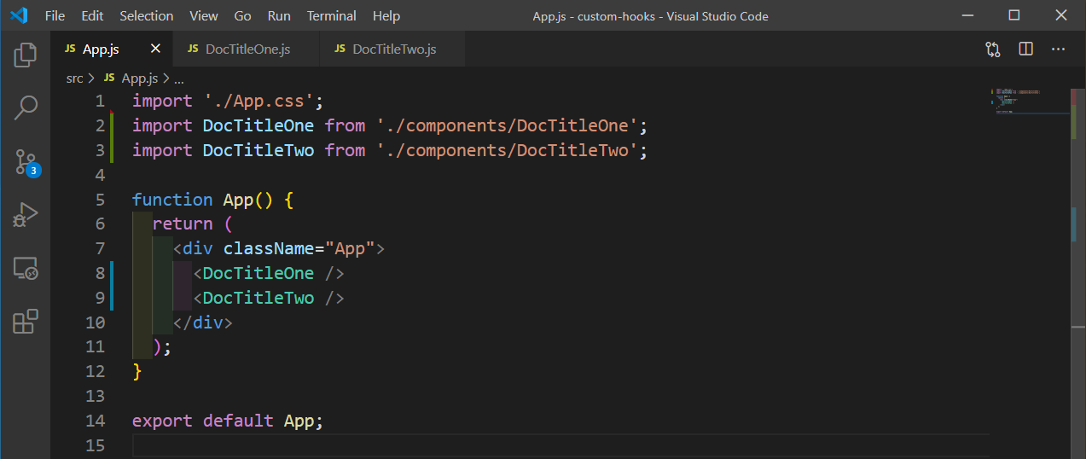The width and height of the screenshot is (1086, 459).
Task: Click './App.css' import string
Action: [x=259, y=101]
